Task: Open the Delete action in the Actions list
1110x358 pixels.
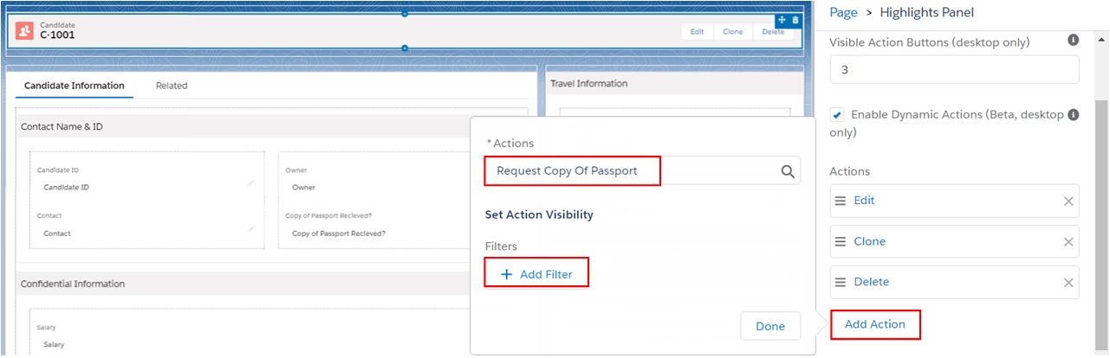Action: [x=871, y=282]
